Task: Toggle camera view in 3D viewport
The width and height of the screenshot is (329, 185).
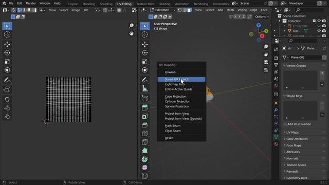Action: pyautogui.click(x=266, y=62)
